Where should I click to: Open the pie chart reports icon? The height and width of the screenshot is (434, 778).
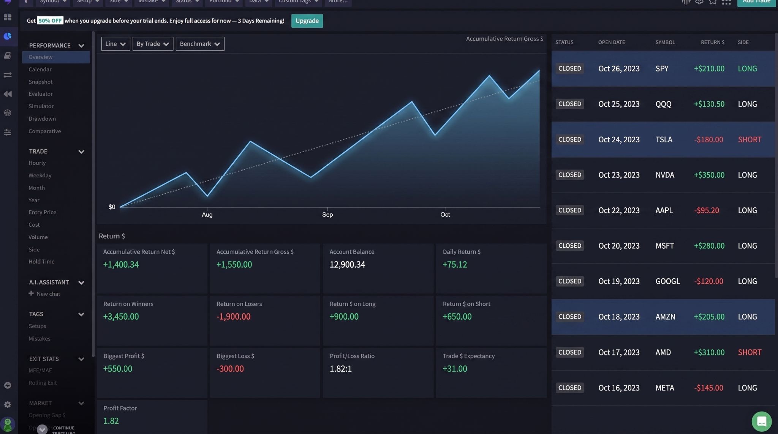(x=7, y=36)
